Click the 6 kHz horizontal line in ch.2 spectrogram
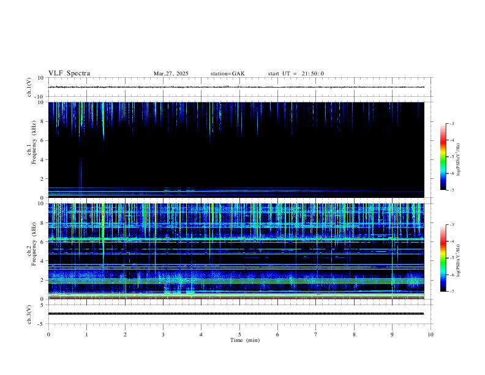Viewport: 485px width, 375px height. 236,239
